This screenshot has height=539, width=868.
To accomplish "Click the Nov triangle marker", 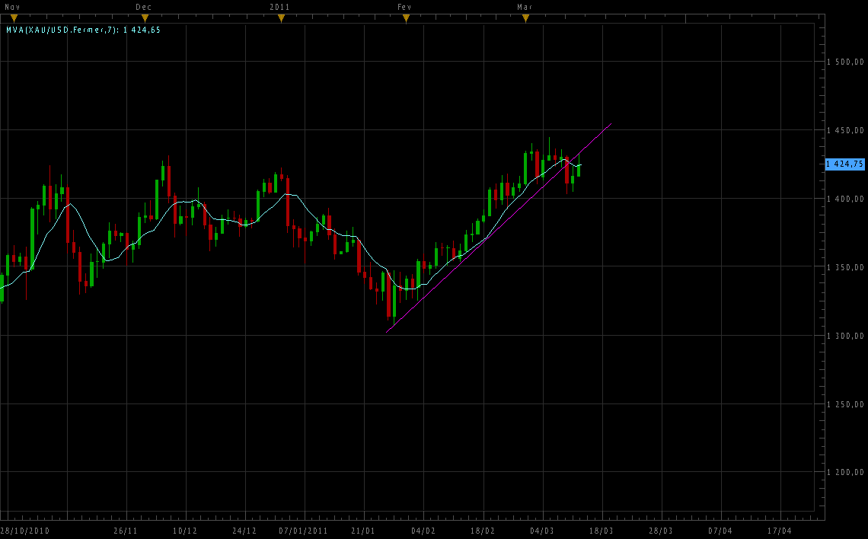I will tap(14, 18).
